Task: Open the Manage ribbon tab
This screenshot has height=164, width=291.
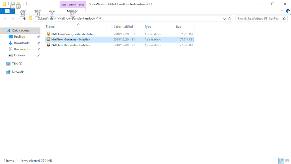Action: tap(72, 11)
